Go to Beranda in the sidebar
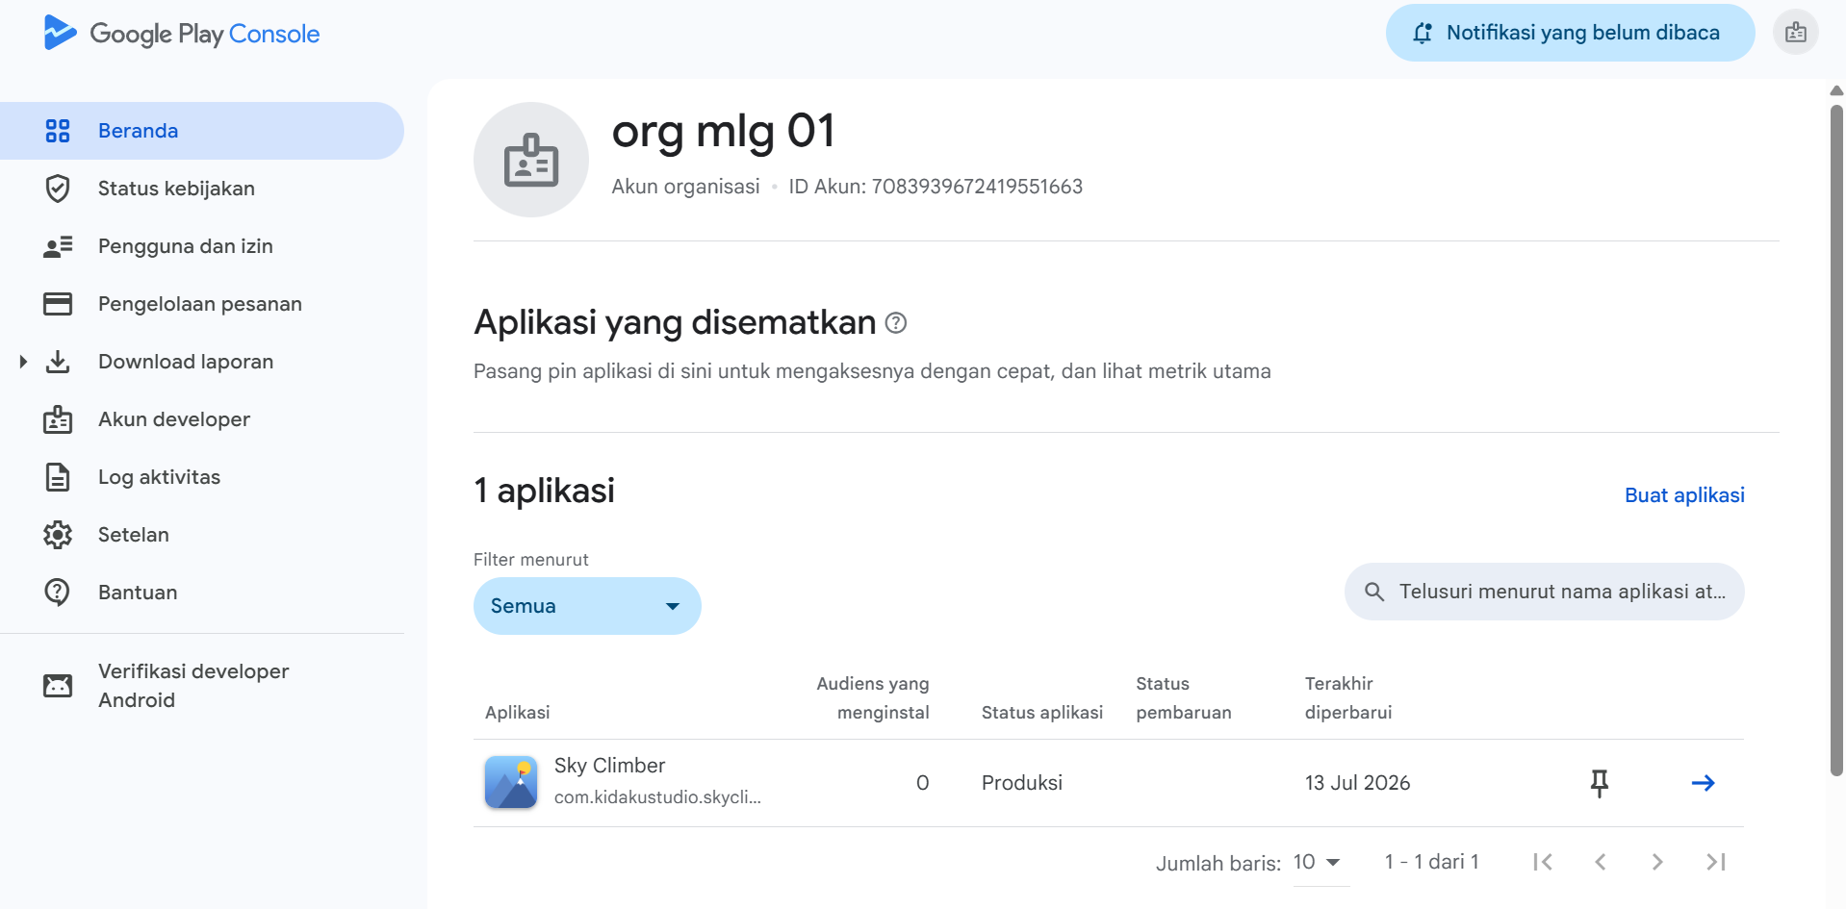Screen dimensions: 1846x909 pos(202,131)
